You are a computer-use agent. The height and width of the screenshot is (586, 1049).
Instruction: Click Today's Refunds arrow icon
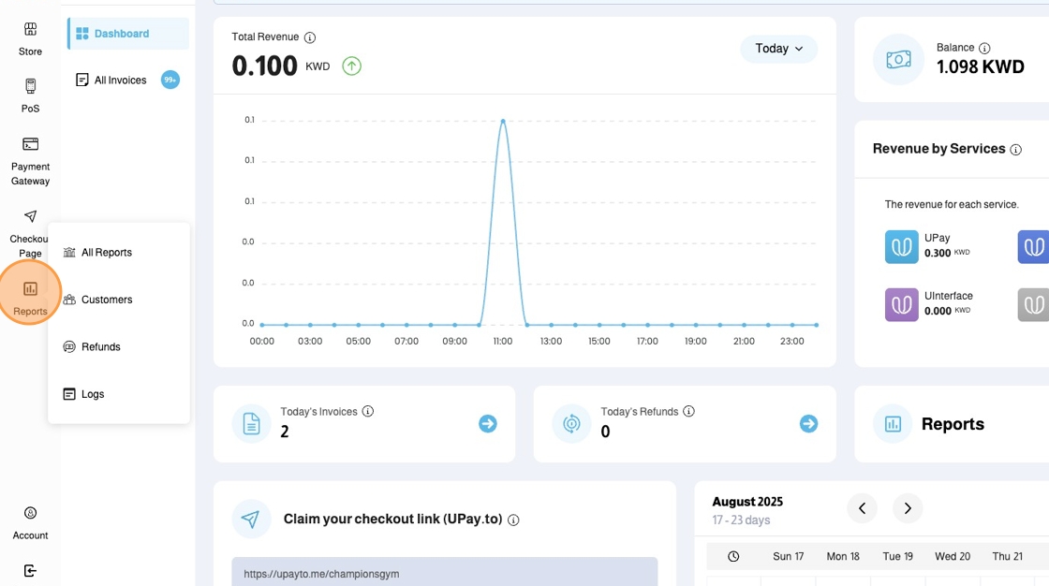pos(808,424)
